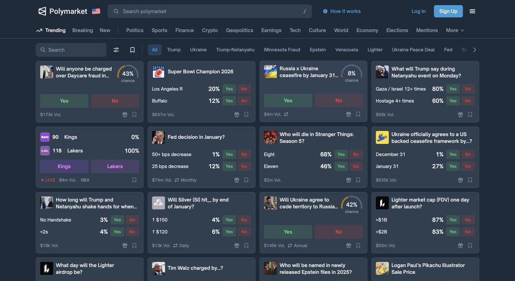Bookmark the Russia x Ukraine ceasefire market
Screen dimensions: 515x281
(358, 114)
